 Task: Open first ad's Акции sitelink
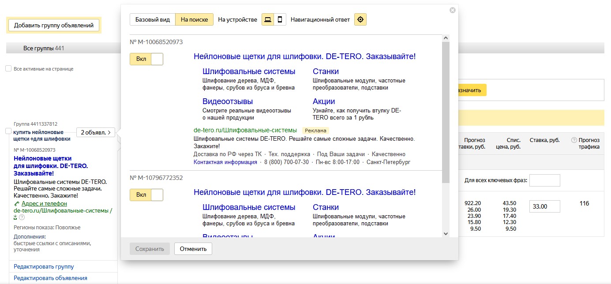pos(324,101)
